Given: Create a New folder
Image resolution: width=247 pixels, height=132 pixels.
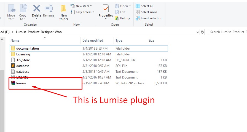Looking at the screenshot, I should click(64, 12).
